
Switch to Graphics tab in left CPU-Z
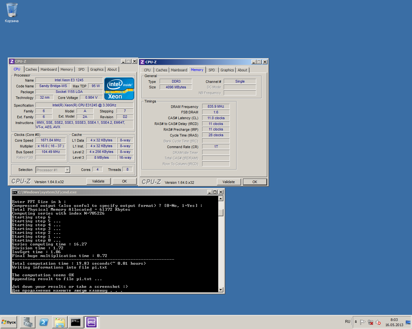coord(97,69)
